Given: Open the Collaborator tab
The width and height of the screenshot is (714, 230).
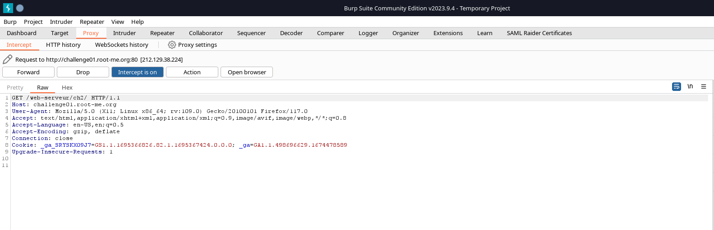Looking at the screenshot, I should [206, 33].
